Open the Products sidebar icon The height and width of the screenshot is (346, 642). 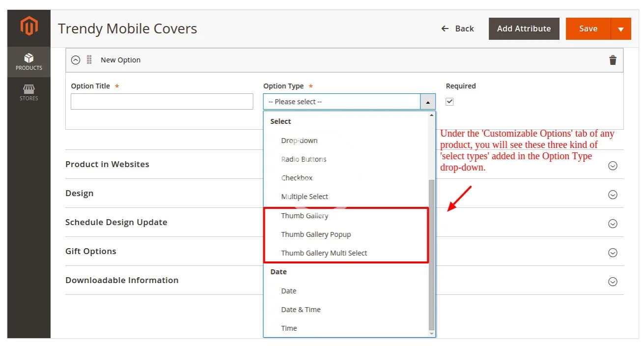click(x=29, y=62)
